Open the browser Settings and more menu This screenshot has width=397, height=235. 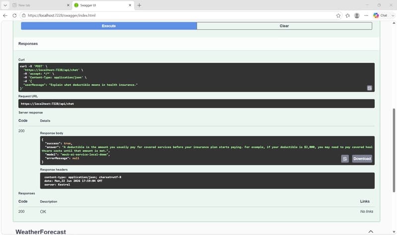[366, 15]
